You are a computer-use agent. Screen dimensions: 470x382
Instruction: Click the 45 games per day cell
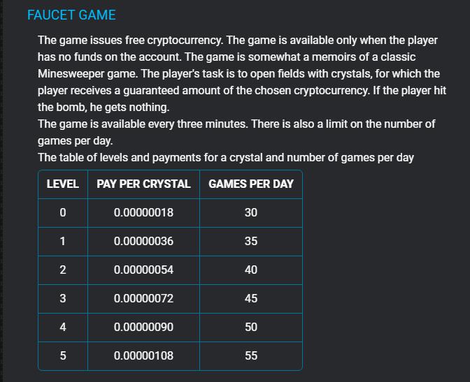[251, 298]
